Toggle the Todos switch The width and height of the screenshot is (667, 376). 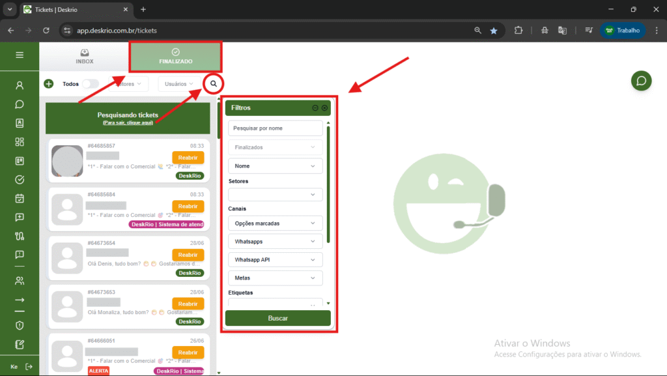pos(90,84)
